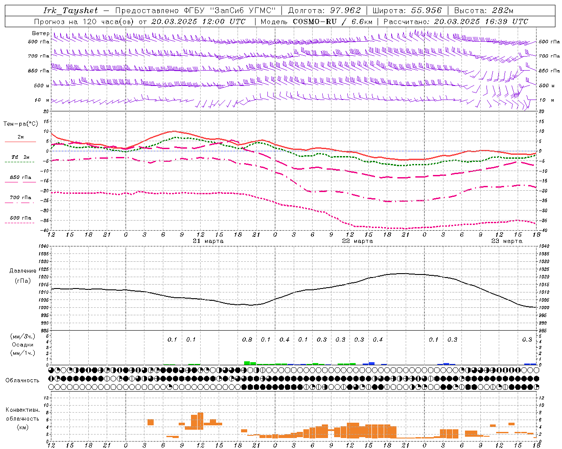
Task: Click the '(мм/1ч.)' precipitation unit label
Action: 23,353
